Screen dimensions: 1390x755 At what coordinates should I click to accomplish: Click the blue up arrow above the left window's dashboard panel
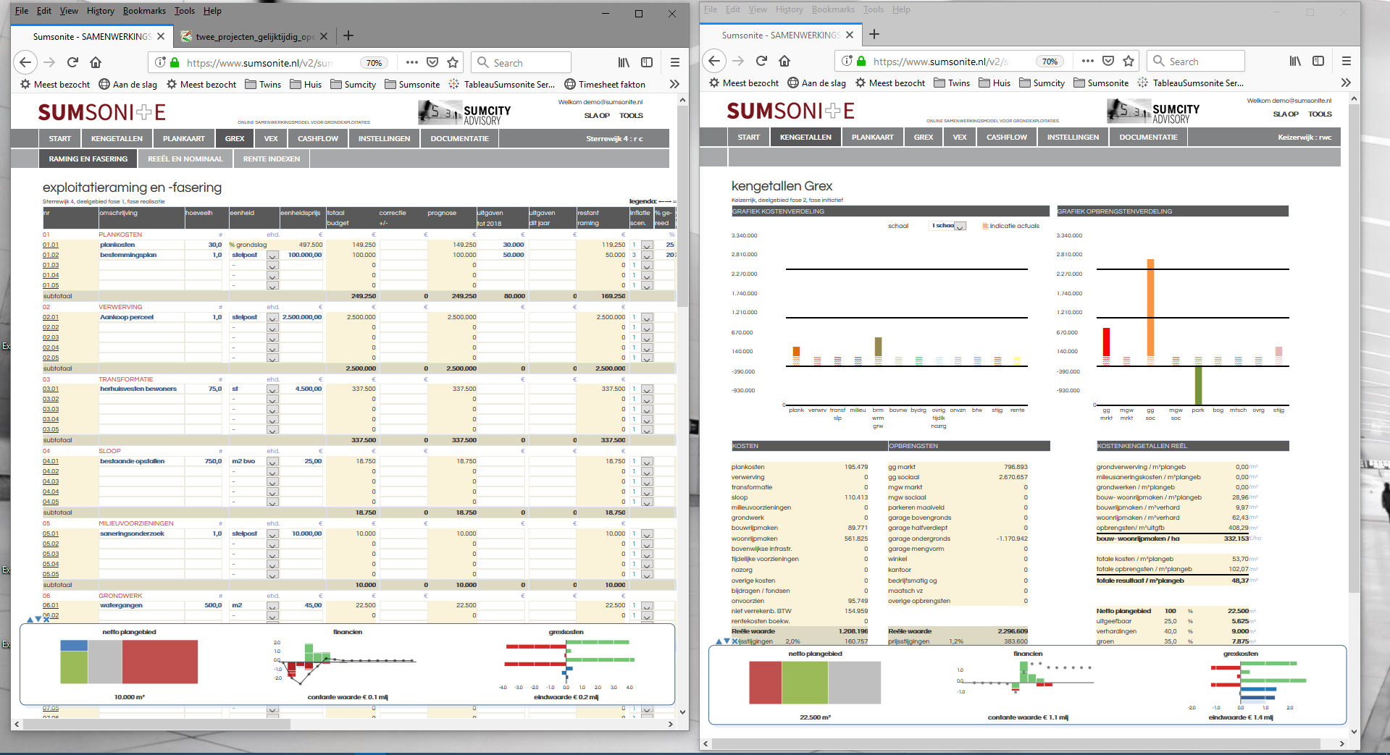point(30,620)
